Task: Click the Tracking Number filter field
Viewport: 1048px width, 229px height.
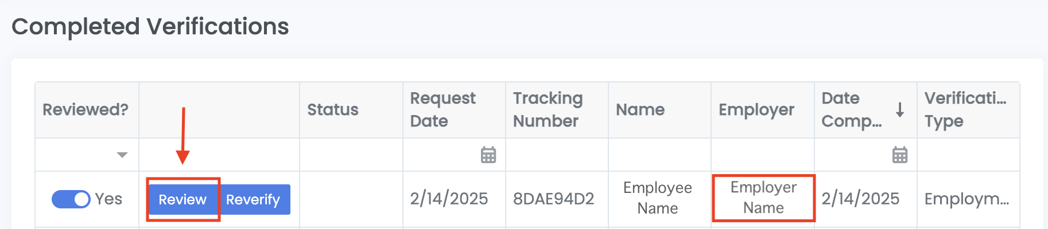Action: tap(557, 155)
